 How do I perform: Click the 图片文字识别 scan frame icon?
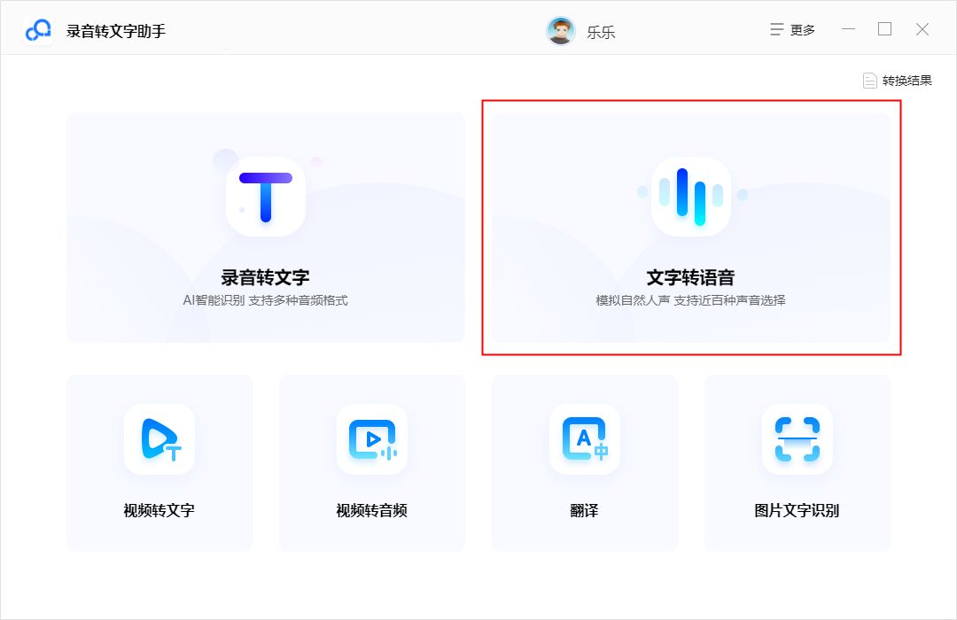(x=797, y=439)
